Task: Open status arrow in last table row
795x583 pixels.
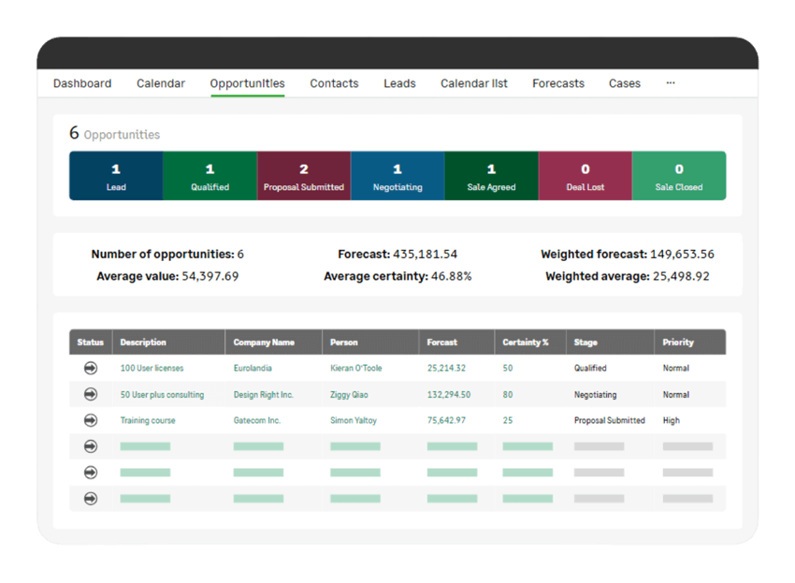Action: (x=91, y=499)
